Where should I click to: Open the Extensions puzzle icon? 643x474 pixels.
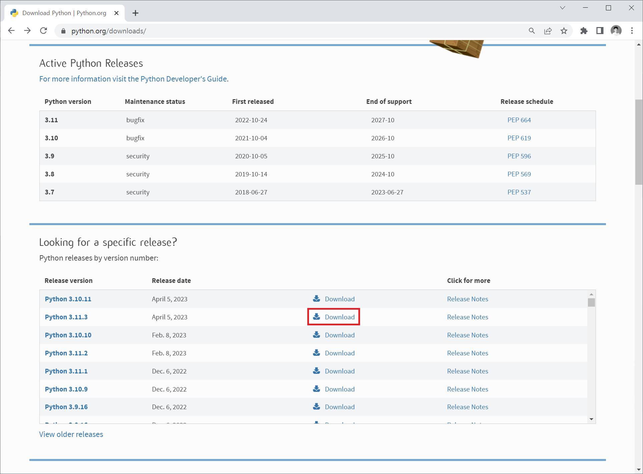point(584,31)
